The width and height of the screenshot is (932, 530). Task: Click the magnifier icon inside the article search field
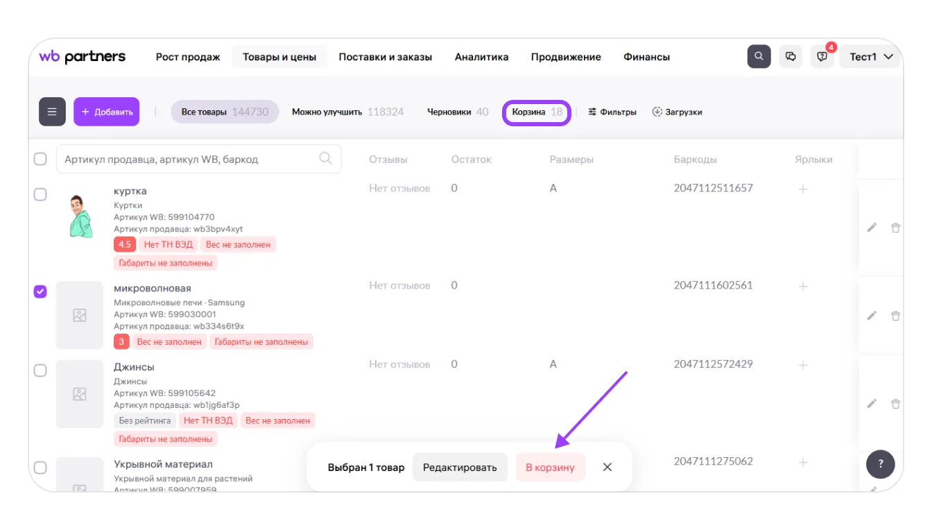pyautogui.click(x=325, y=159)
